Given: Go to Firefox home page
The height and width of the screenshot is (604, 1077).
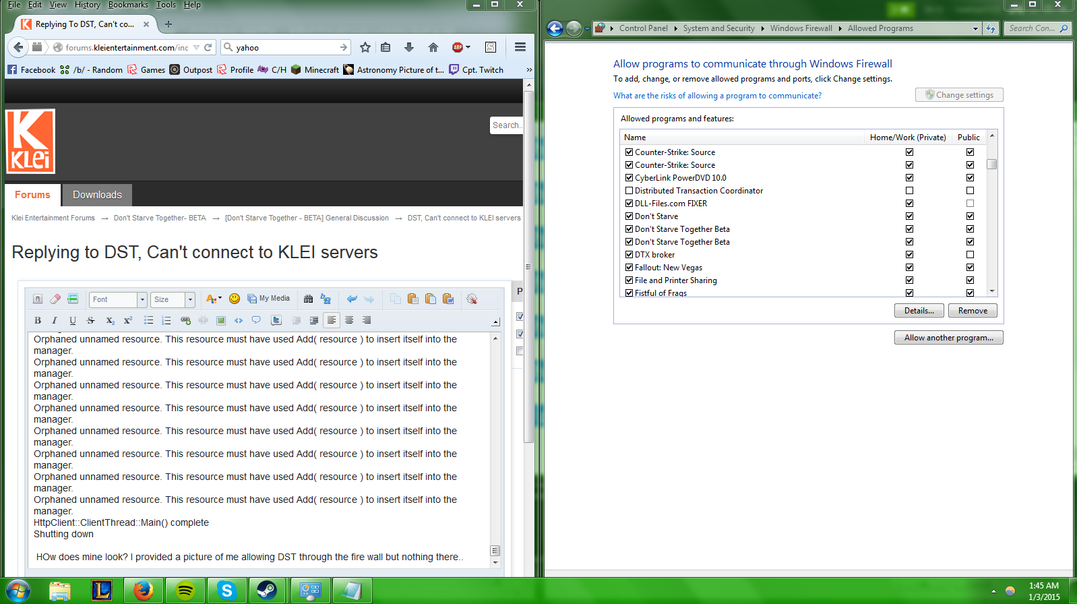Looking at the screenshot, I should [x=433, y=47].
